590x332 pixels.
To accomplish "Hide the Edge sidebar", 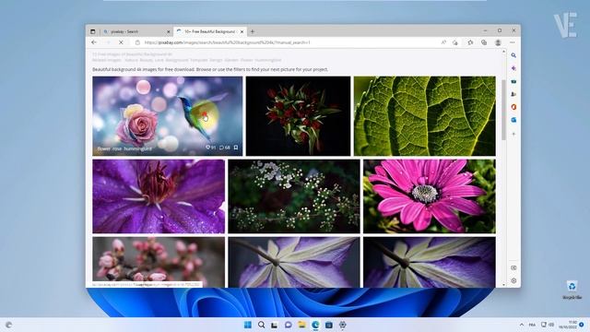I will coord(513,267).
